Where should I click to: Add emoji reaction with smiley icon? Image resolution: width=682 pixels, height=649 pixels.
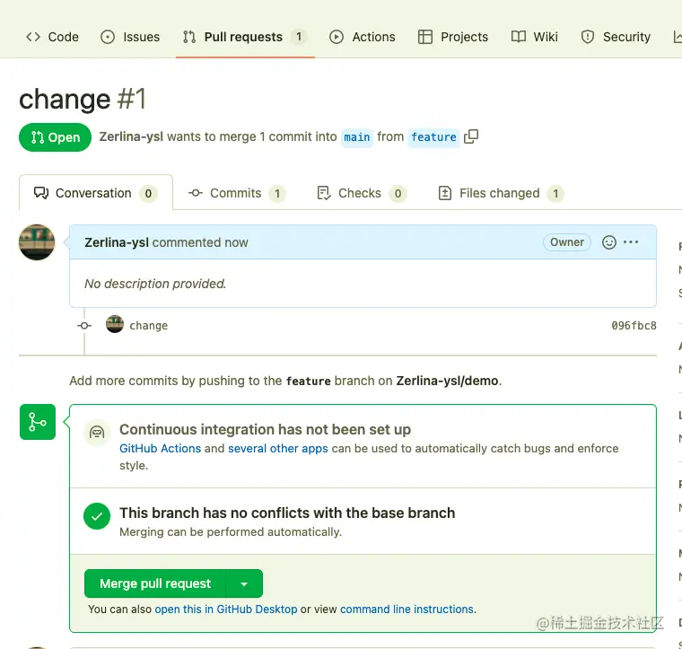[x=609, y=242]
